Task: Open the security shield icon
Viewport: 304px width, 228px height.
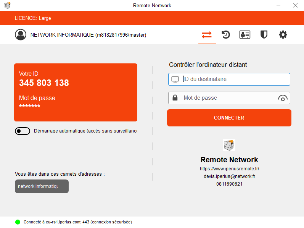Action: point(264,35)
